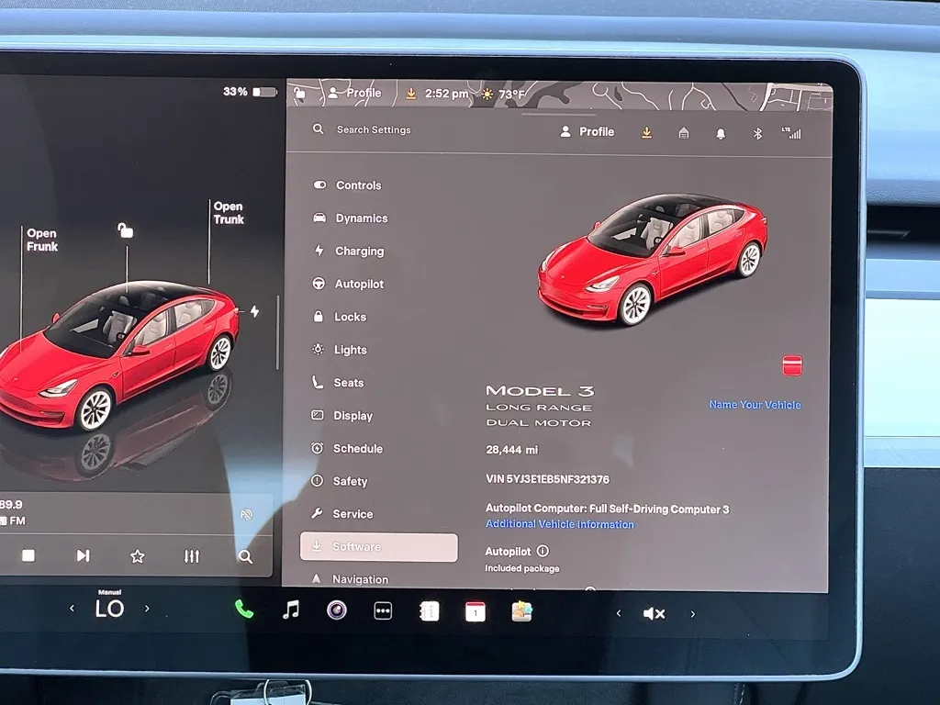The height and width of the screenshot is (705, 940).
Task: Launch the dashcam camera app
Action: point(337,610)
